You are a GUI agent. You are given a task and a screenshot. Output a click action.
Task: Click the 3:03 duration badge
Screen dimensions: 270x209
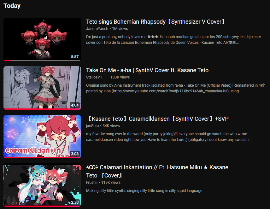coord(75,154)
